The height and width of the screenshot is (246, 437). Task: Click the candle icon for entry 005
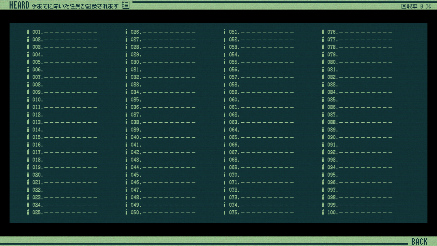click(x=28, y=62)
